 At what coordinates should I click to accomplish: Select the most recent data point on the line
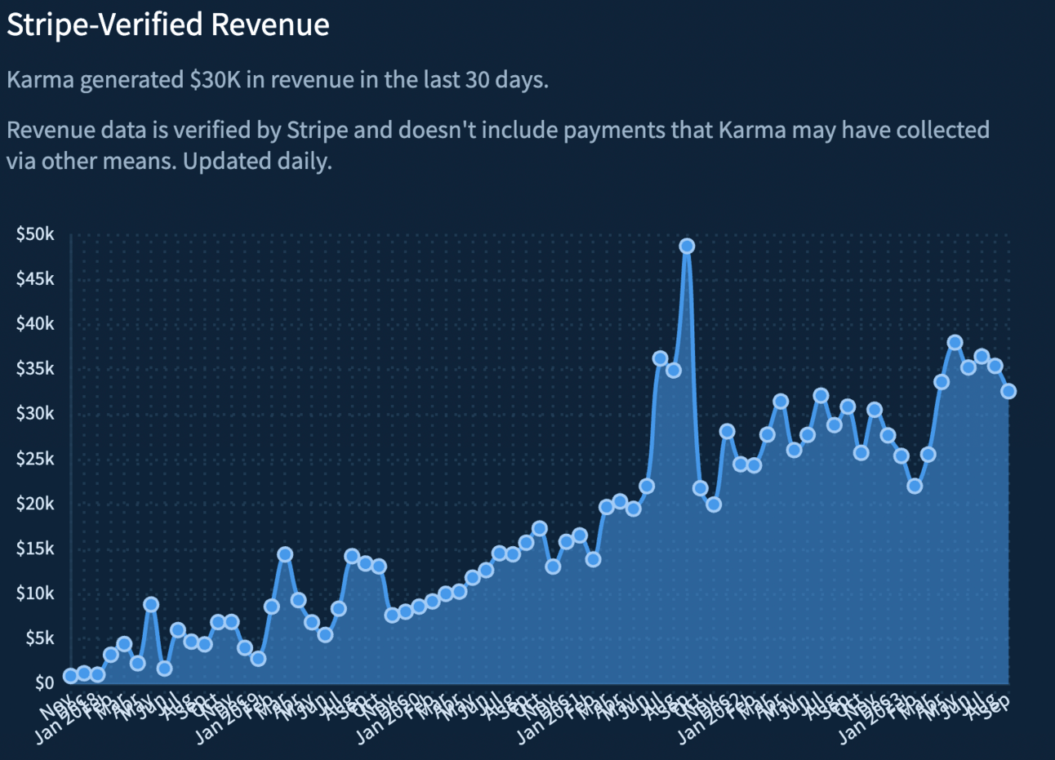(1008, 391)
